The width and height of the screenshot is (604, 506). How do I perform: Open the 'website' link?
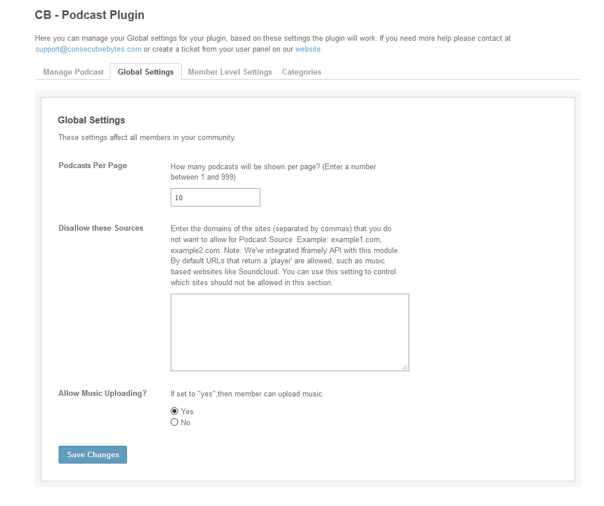tap(307, 49)
